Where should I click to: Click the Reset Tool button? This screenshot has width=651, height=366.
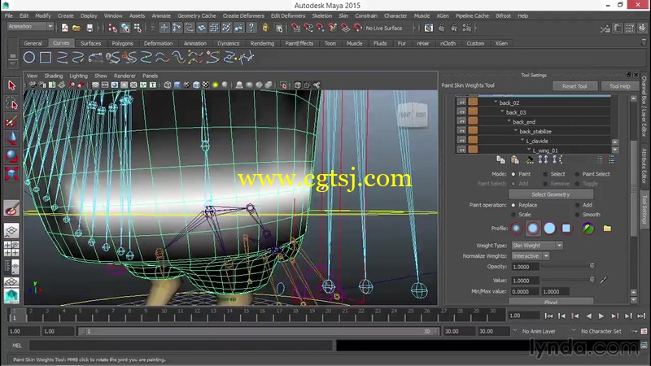click(x=575, y=86)
